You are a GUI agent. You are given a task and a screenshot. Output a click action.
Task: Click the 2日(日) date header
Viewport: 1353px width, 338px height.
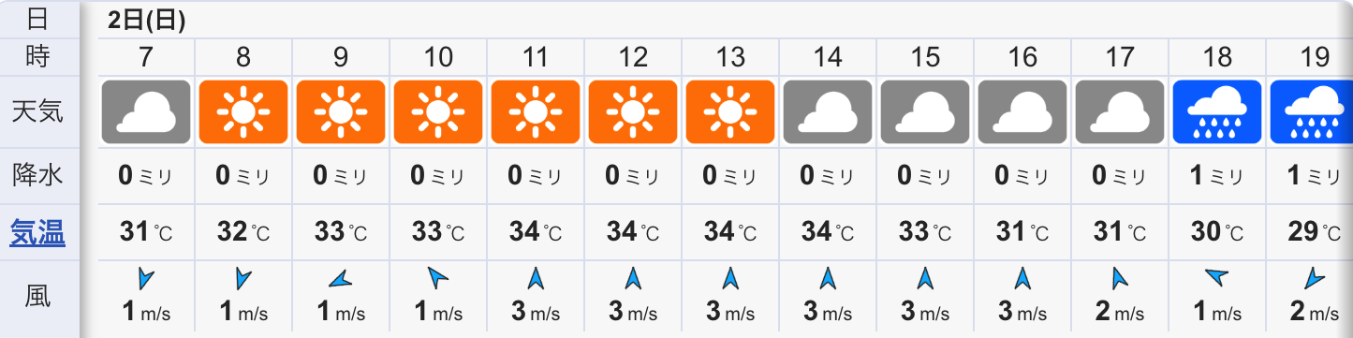(146, 21)
